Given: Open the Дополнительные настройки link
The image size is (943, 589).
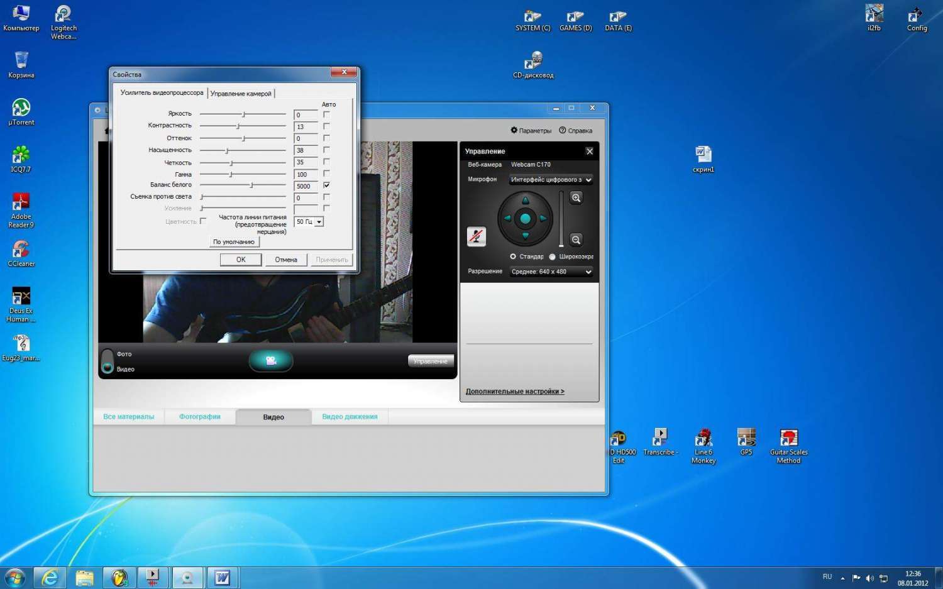Looking at the screenshot, I should click(x=515, y=392).
